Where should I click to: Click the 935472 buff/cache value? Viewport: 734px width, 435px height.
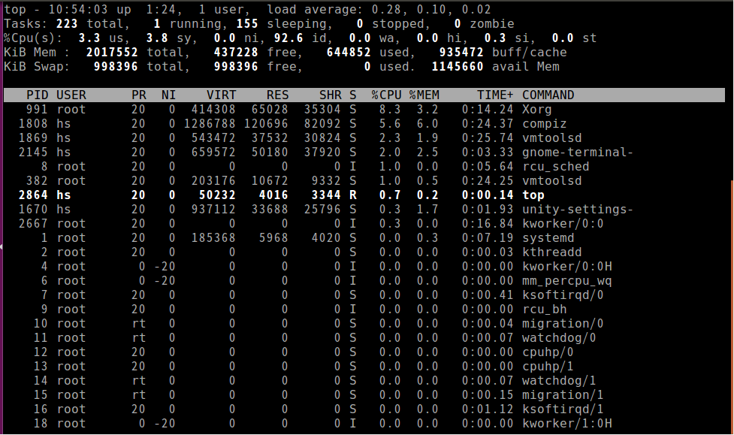(461, 53)
